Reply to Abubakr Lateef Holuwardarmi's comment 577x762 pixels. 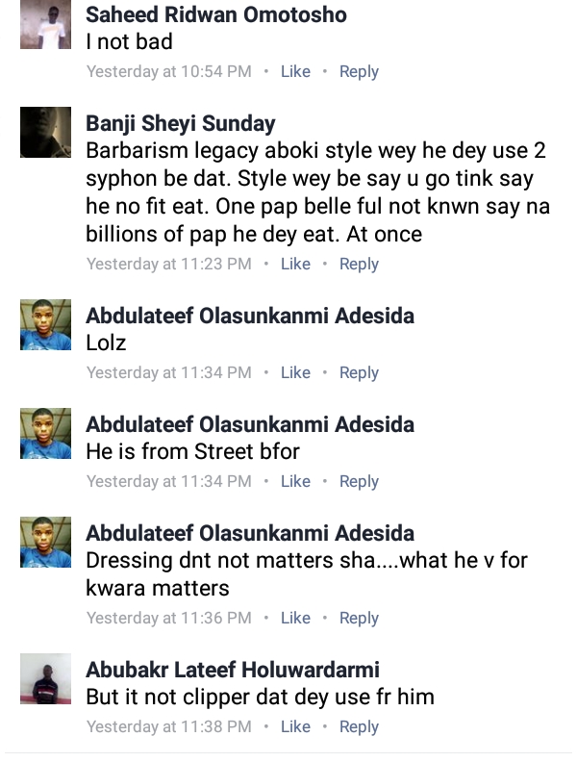pos(359,726)
